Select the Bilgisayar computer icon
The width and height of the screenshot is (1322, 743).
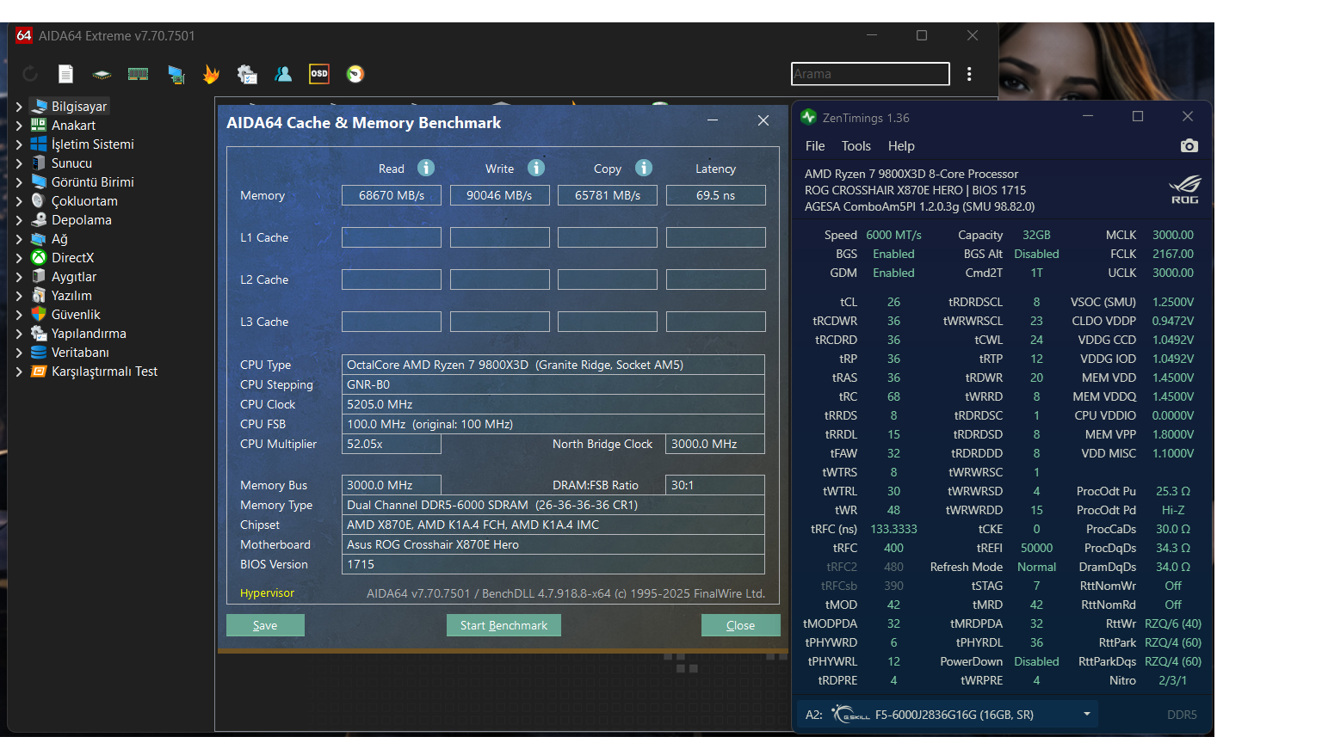pyautogui.click(x=39, y=106)
